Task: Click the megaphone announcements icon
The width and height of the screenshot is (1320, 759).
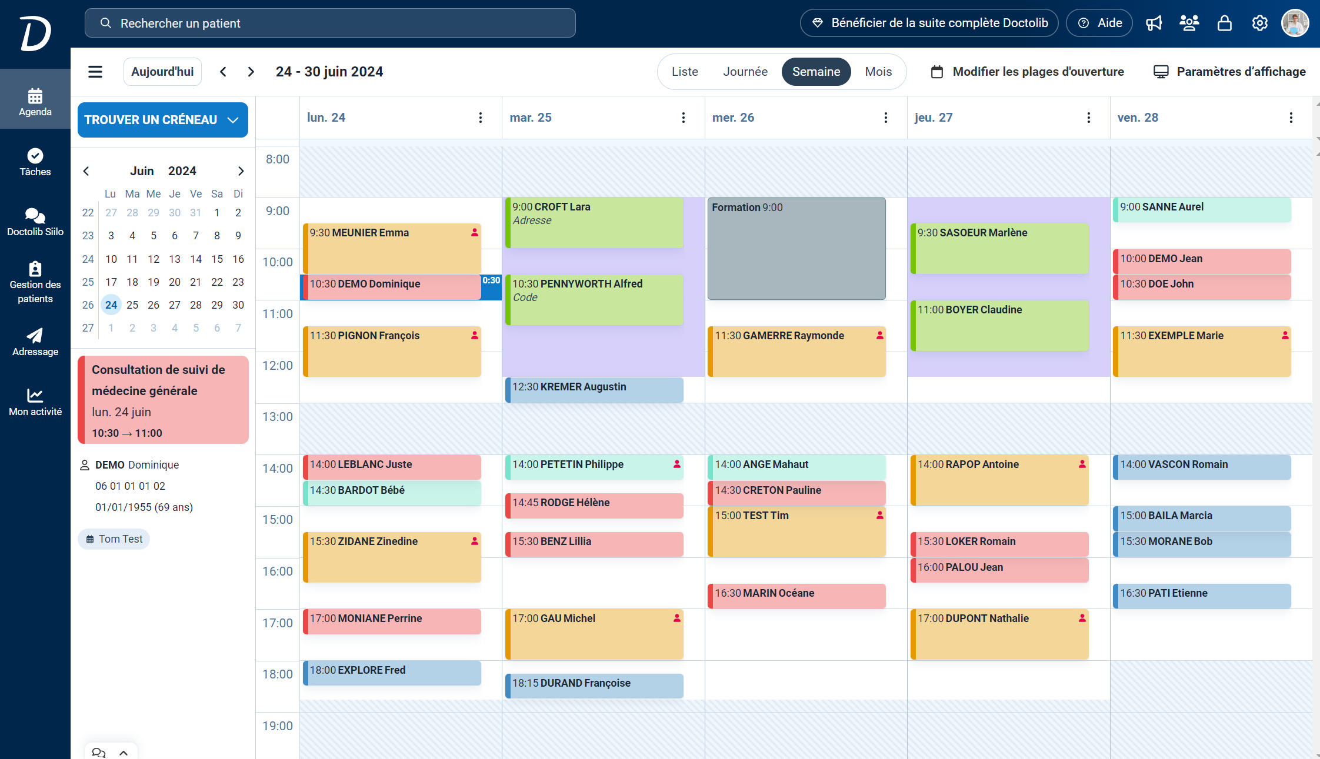Action: click(x=1154, y=23)
